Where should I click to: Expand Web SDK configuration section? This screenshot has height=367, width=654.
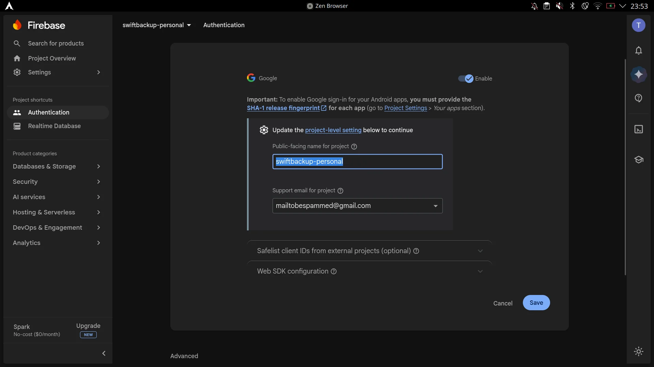tap(370, 271)
